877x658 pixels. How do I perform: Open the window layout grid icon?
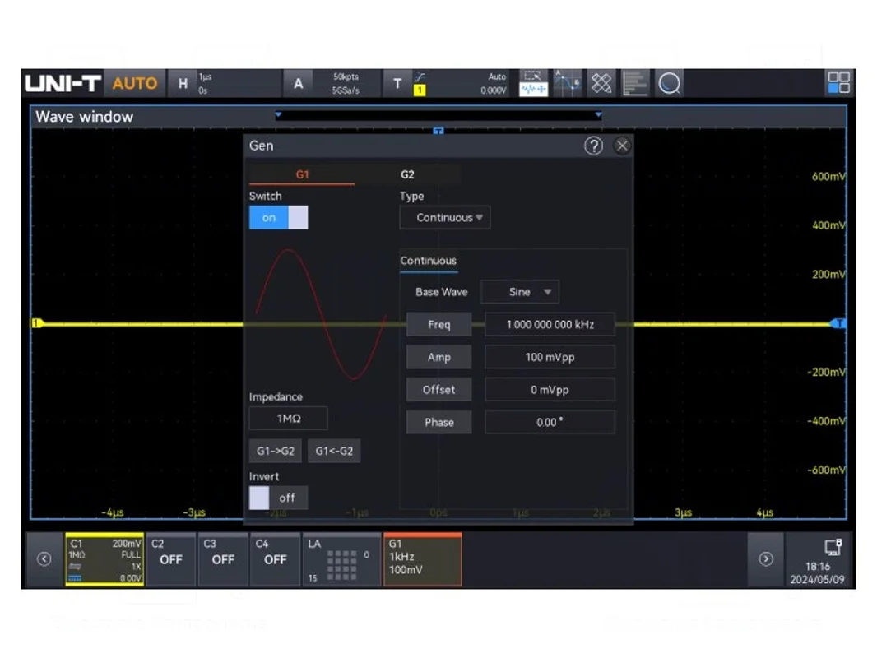click(838, 83)
